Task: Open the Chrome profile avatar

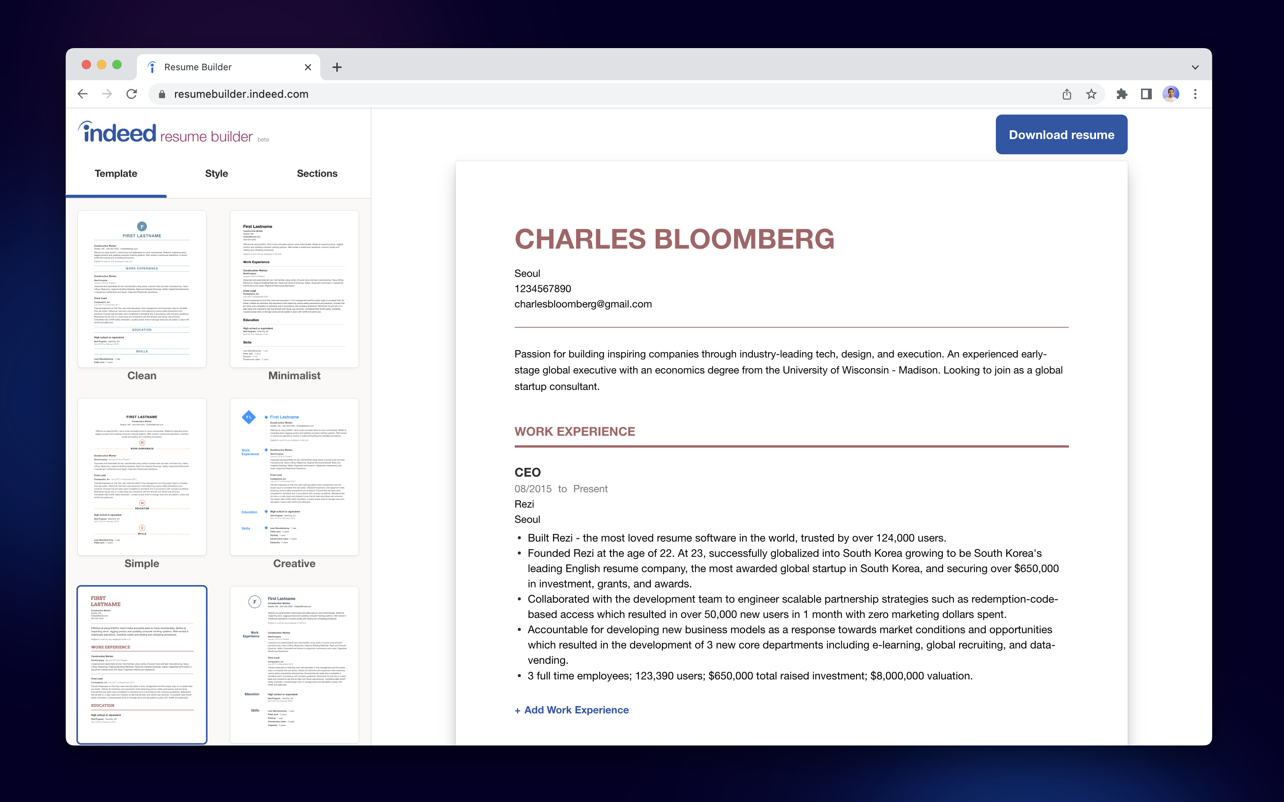Action: 1171,94
